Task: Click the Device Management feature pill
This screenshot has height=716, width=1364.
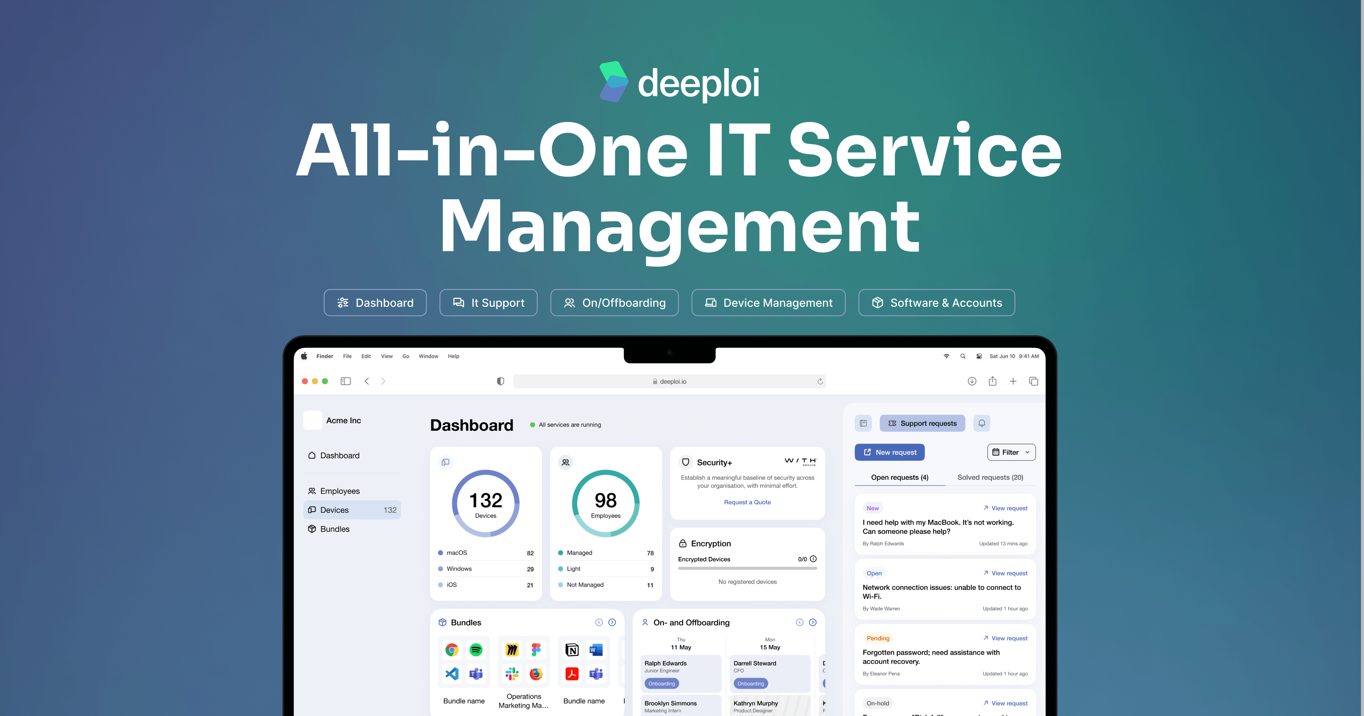Action: click(x=768, y=303)
